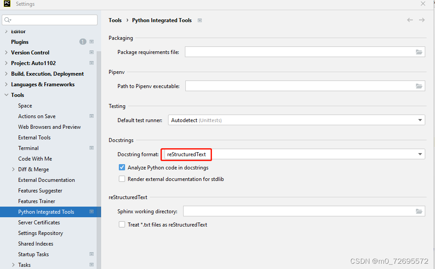Enable Render external documentation for stdlib

(122, 179)
